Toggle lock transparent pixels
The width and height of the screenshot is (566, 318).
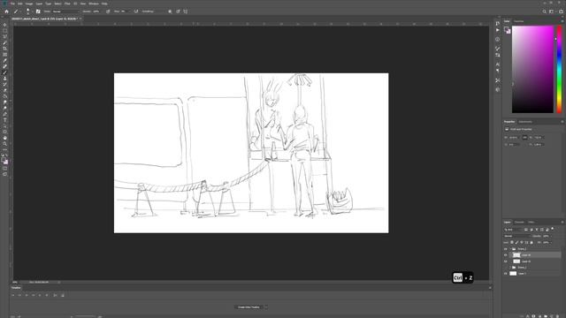pos(512,242)
